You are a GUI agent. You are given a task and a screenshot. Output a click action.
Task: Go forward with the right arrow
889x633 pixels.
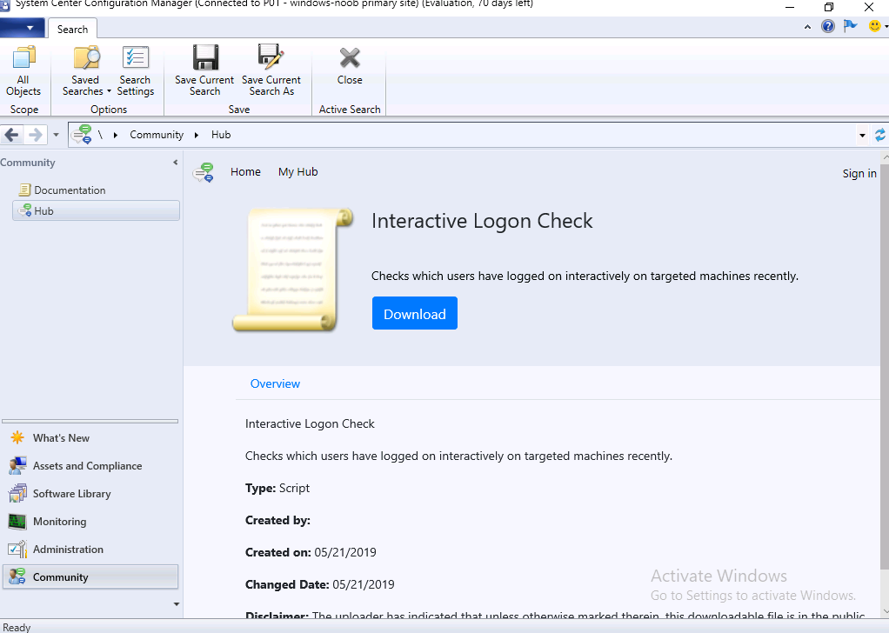35,135
